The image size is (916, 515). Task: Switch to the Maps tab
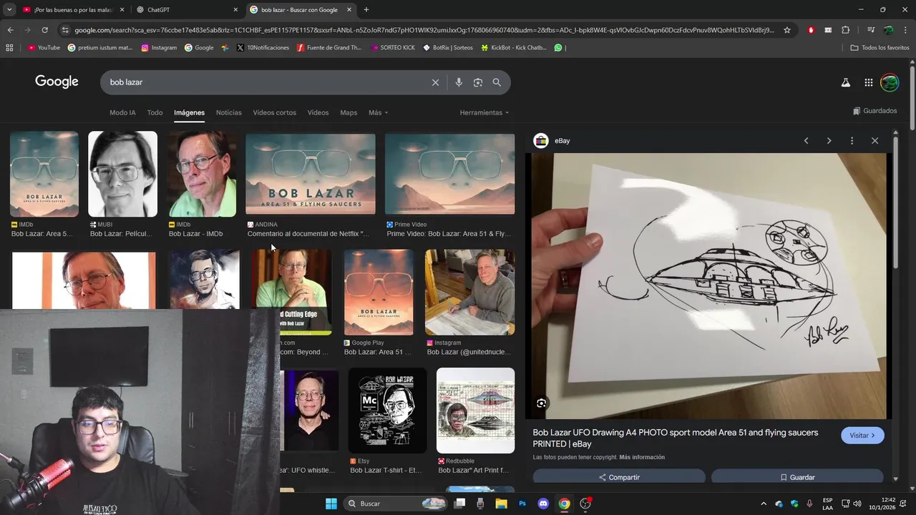[349, 113]
